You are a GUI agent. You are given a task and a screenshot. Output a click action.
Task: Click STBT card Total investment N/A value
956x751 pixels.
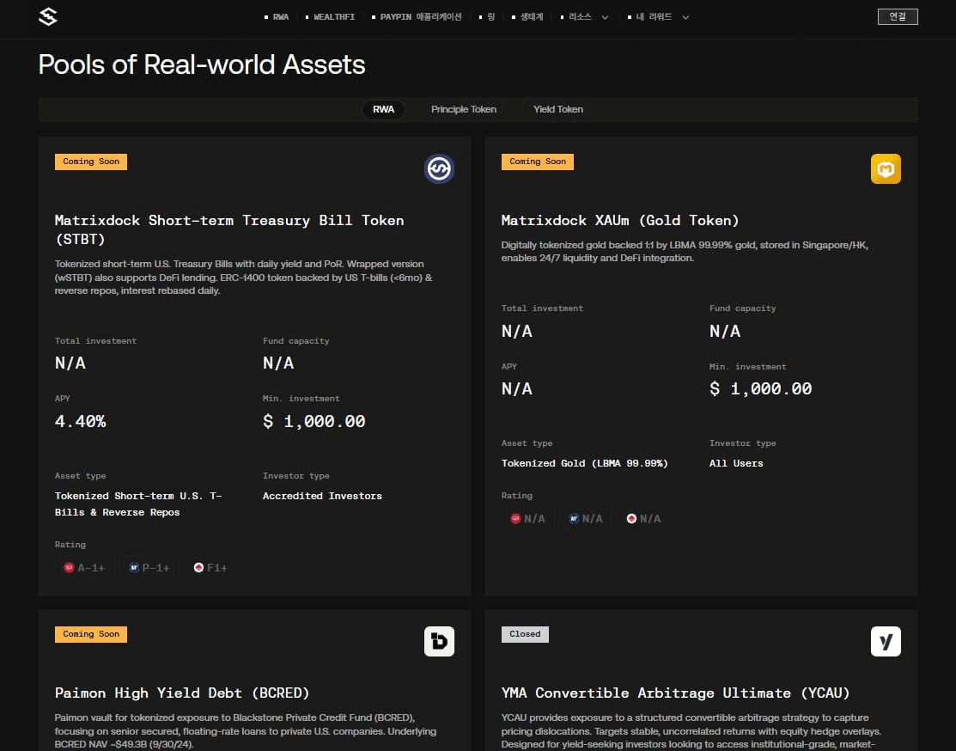[x=70, y=363]
